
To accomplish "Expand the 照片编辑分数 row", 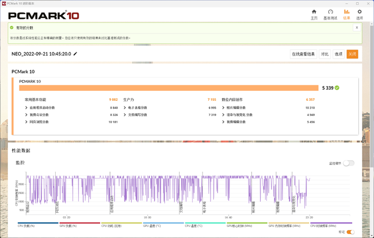I will click(x=223, y=108).
